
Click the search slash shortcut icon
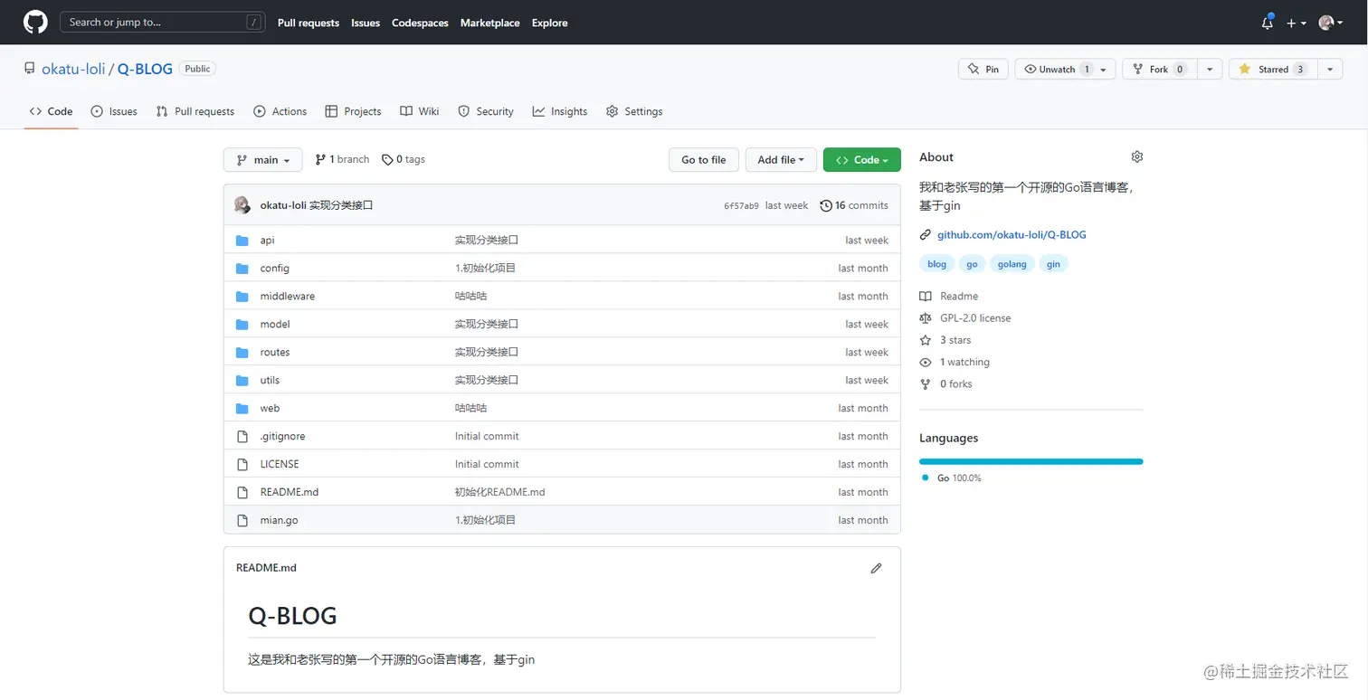pyautogui.click(x=254, y=23)
